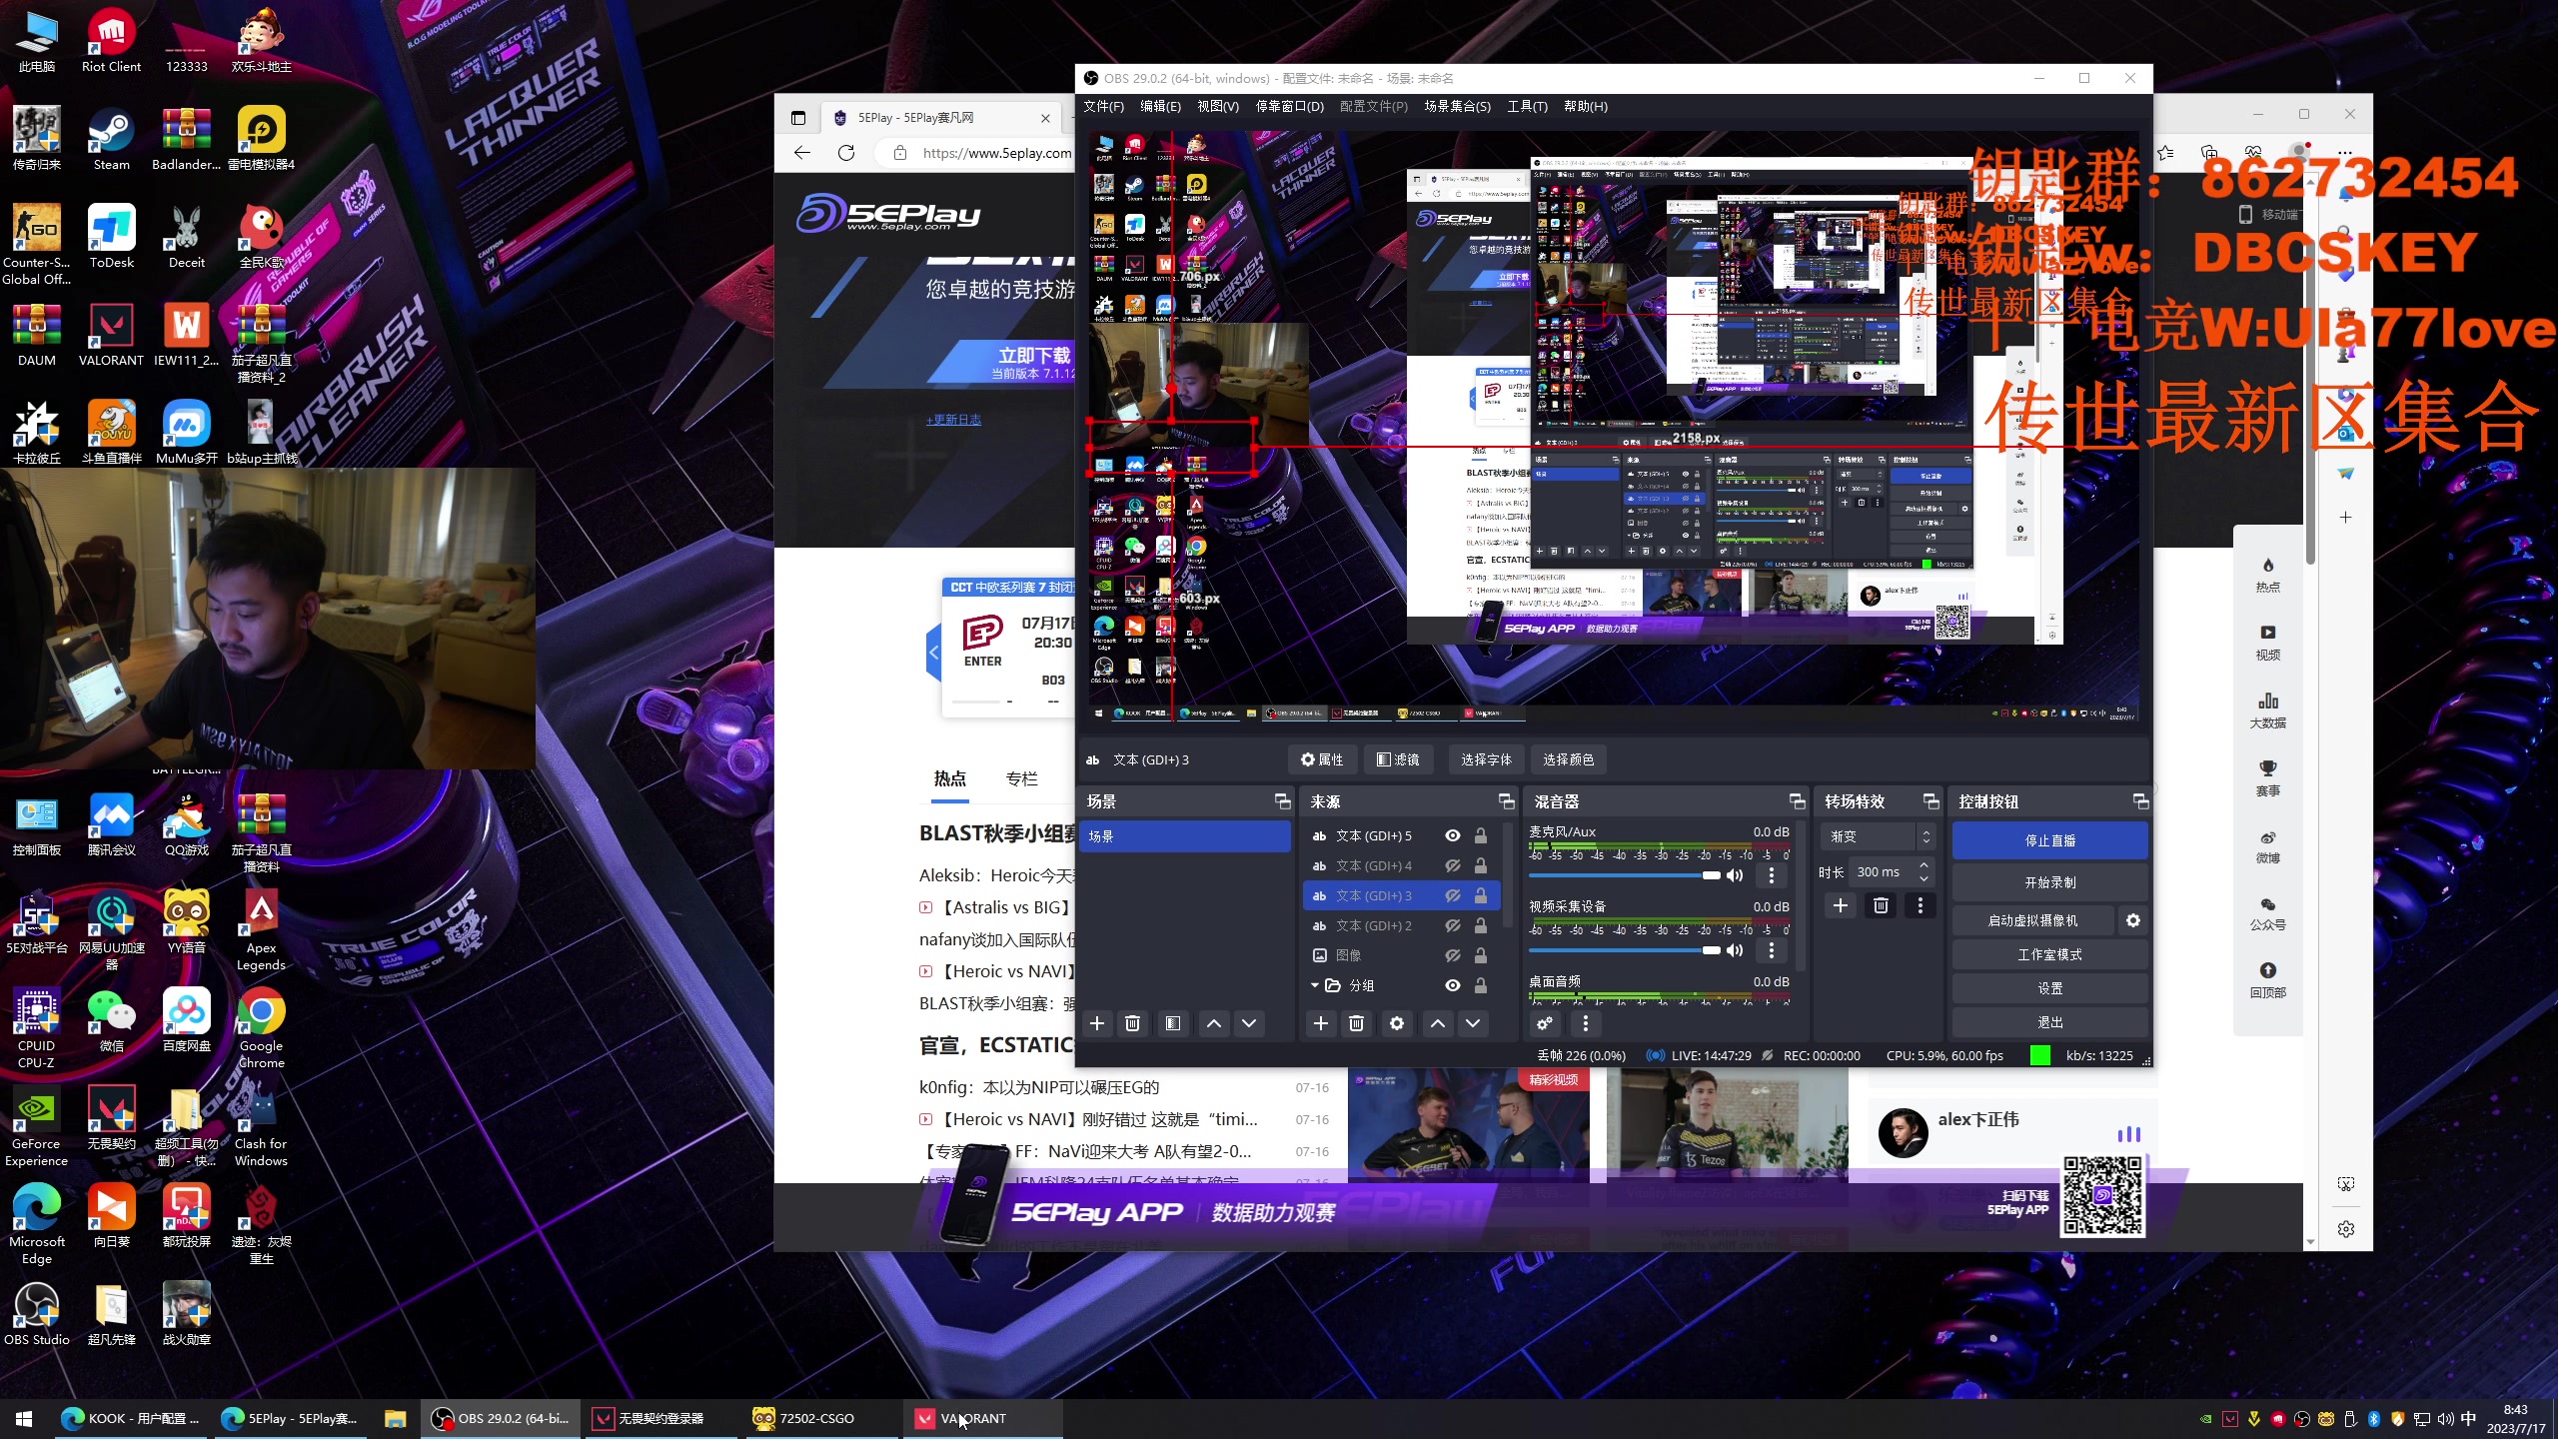
Task: Open advanced audio properties gears icon
Action: pyautogui.click(x=1545, y=1023)
